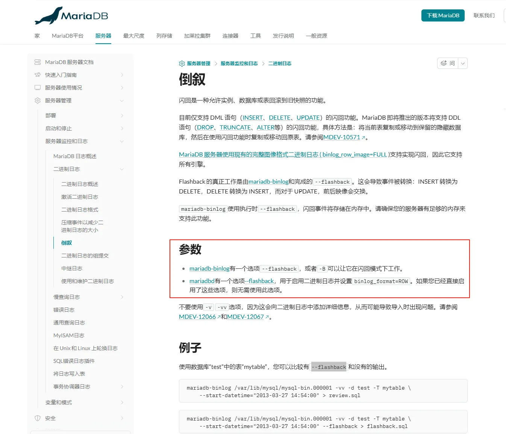Open 使用和维护二进制日志 in the sidebar
The image size is (506, 434).
pos(88,281)
